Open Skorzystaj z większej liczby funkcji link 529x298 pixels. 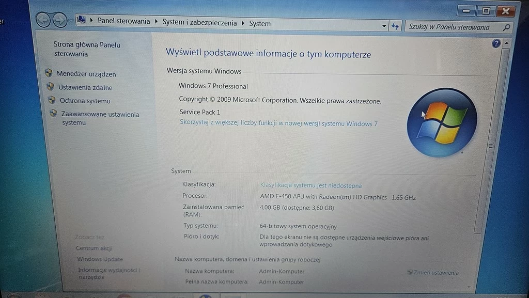tap(278, 123)
